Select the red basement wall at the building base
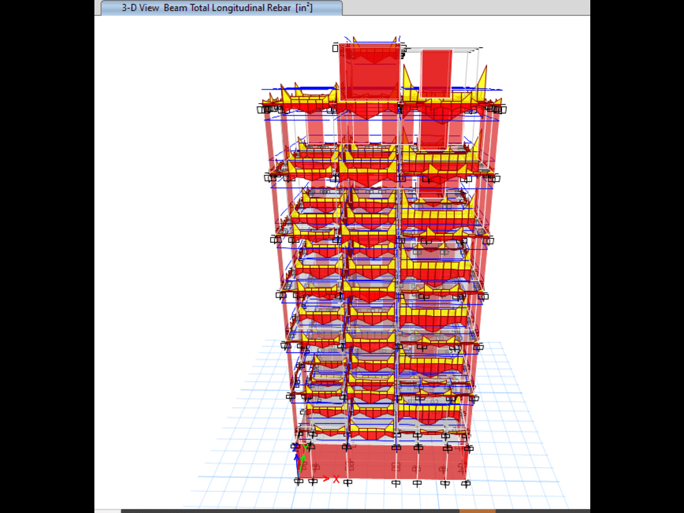The height and width of the screenshot is (513, 684). point(384,462)
